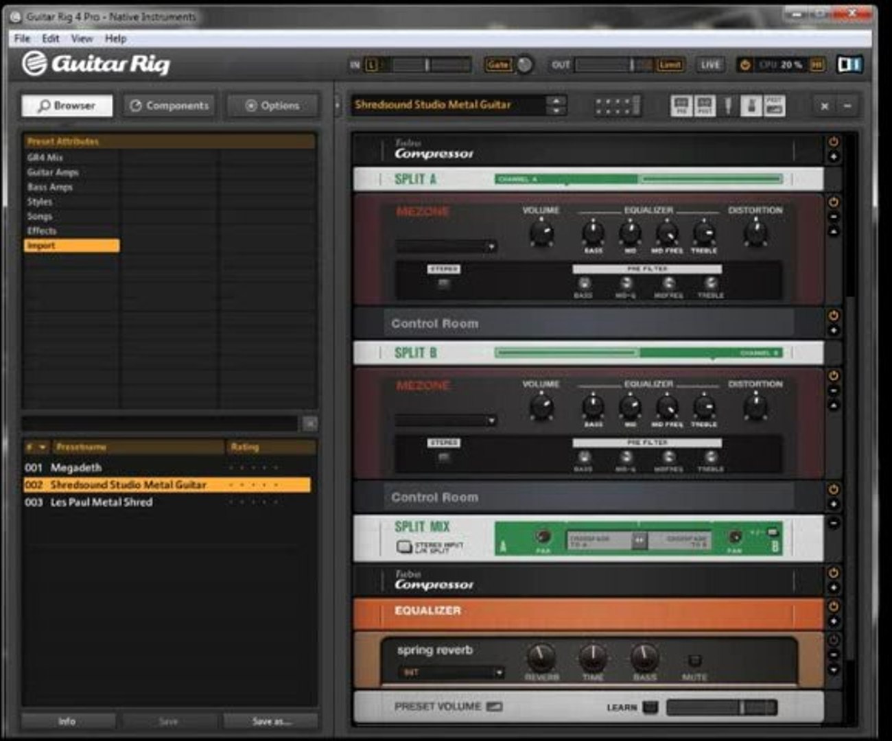Adjust the Split Mix crossfade slider

click(x=639, y=540)
